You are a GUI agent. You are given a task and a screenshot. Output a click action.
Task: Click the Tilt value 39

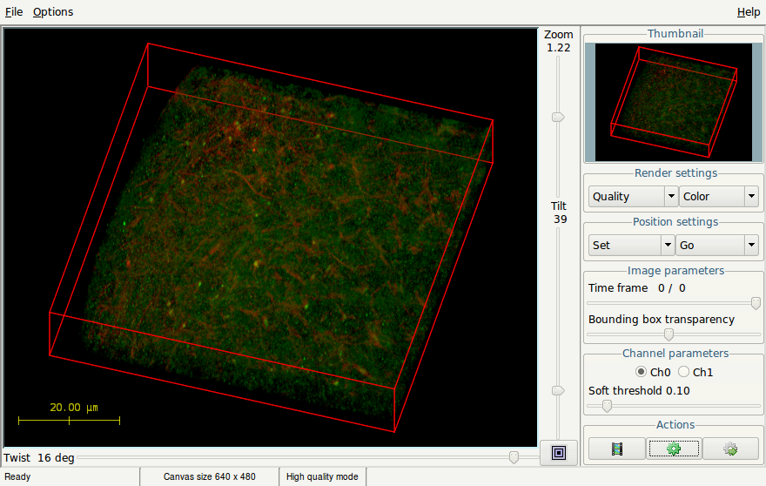[561, 219]
